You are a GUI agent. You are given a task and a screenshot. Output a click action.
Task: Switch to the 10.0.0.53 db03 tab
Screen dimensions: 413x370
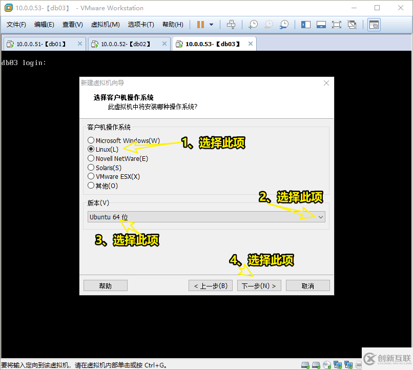[x=214, y=44]
